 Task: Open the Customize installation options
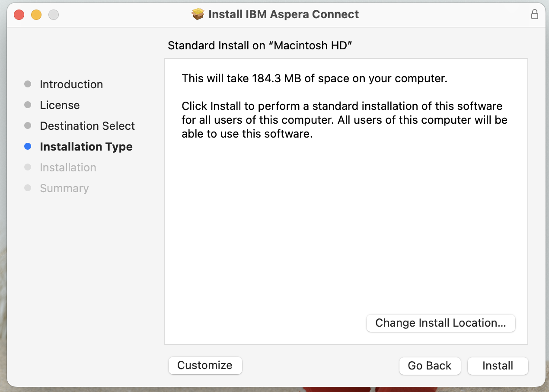[205, 366]
